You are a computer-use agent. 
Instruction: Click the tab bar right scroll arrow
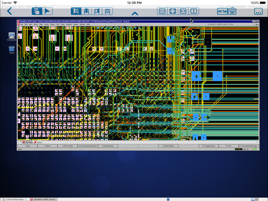point(257,142)
